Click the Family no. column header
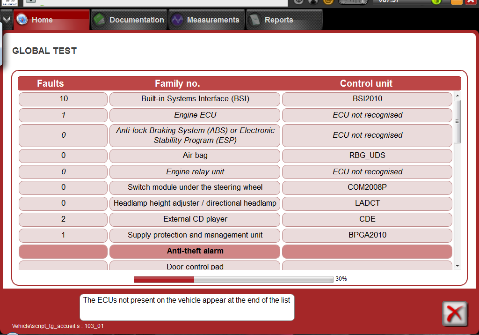This screenshot has width=479, height=335. (x=177, y=83)
